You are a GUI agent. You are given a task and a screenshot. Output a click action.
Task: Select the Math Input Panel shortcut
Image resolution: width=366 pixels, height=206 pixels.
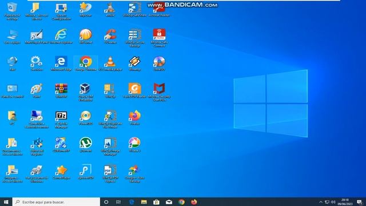point(37,37)
